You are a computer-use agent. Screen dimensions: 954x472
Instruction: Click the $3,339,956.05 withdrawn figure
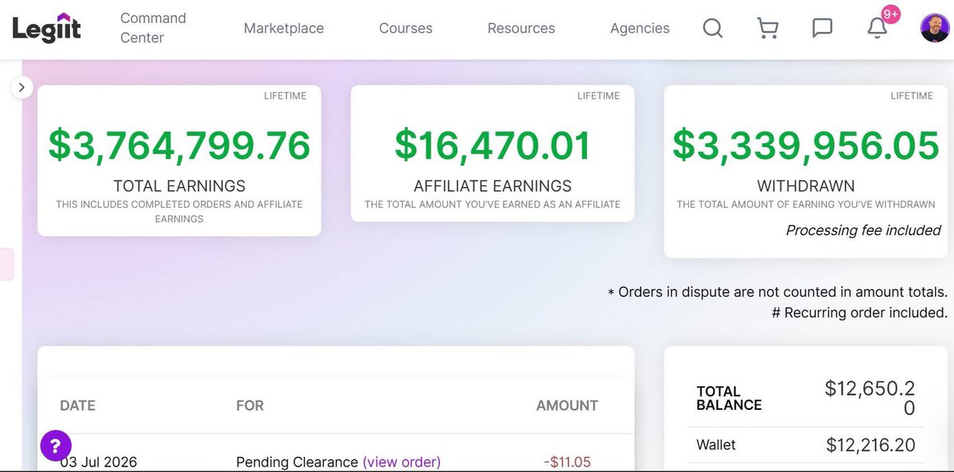[806, 145]
